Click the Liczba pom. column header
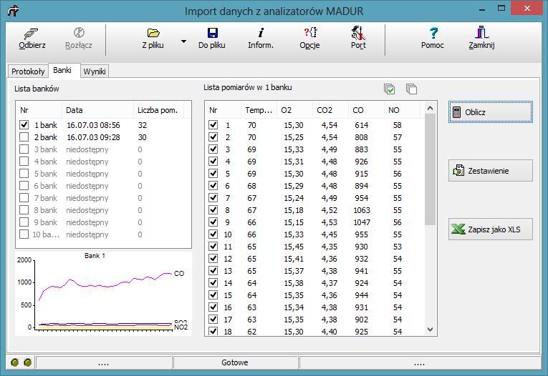The height and width of the screenshot is (376, 548). [x=158, y=110]
